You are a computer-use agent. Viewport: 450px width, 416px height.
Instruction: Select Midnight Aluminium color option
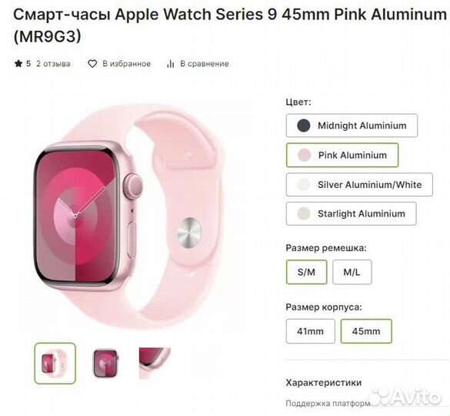(352, 126)
